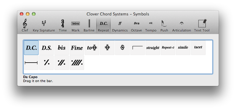This screenshot has height=110, width=236.
Task: Open the Clef symbols tab
Action: click(25, 26)
